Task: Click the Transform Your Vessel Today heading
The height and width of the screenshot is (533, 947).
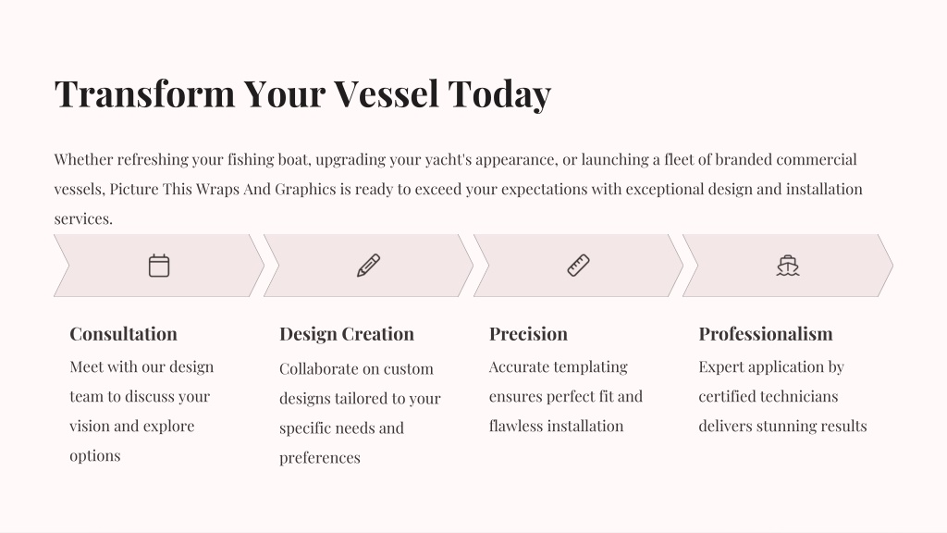Action: 302,94
